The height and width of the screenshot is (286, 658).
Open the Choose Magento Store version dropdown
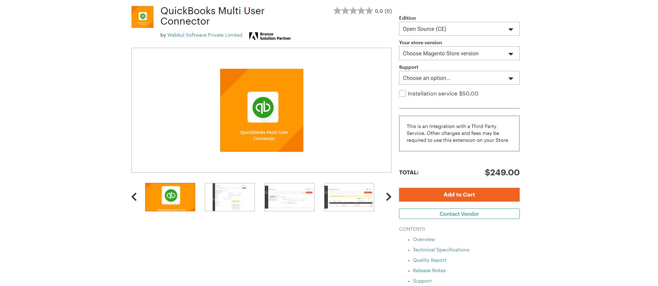459,53
